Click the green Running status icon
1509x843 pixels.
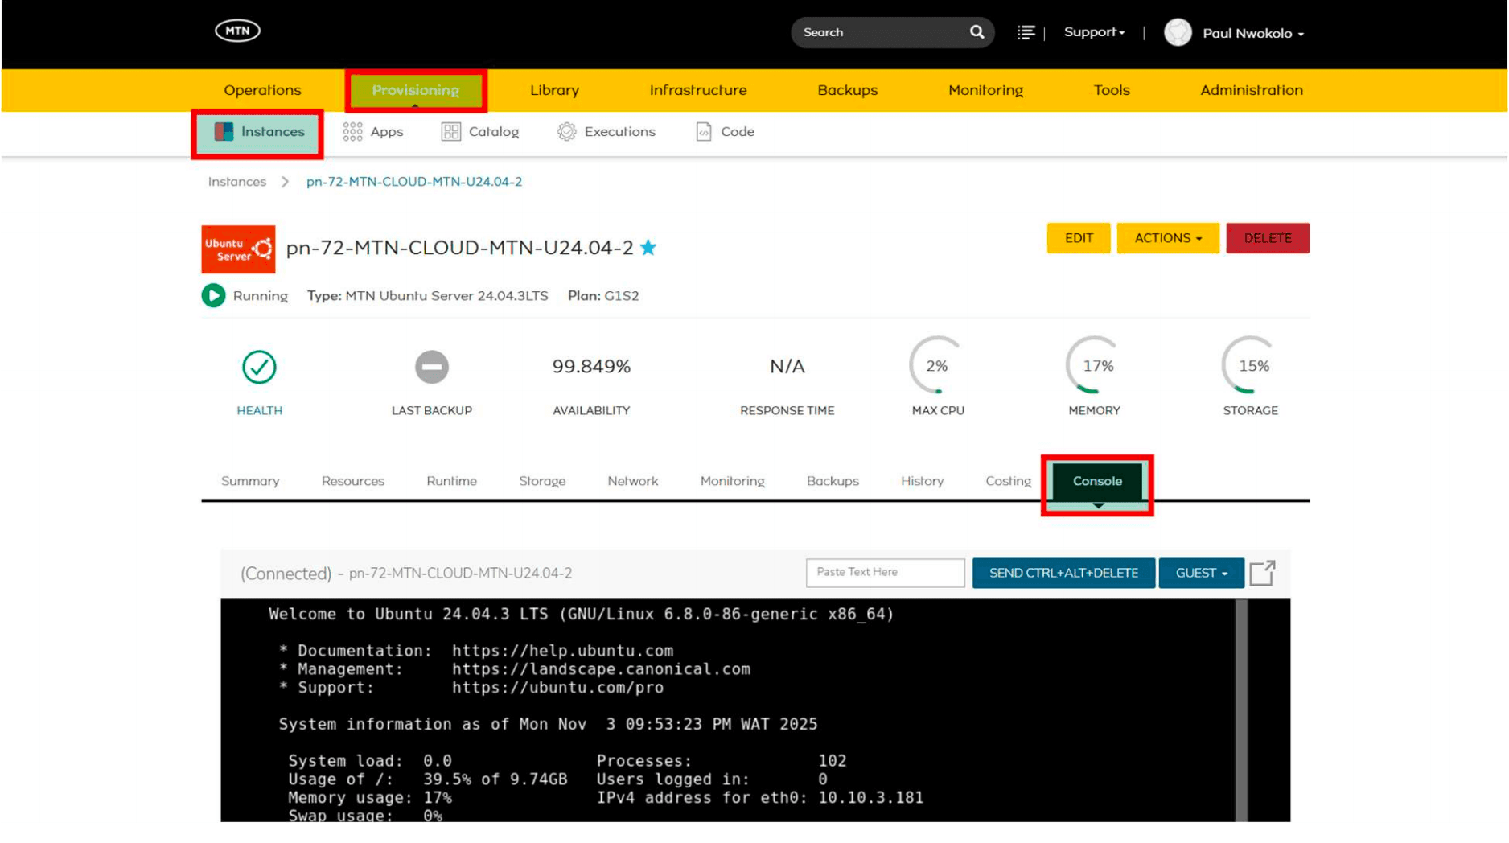pos(213,296)
